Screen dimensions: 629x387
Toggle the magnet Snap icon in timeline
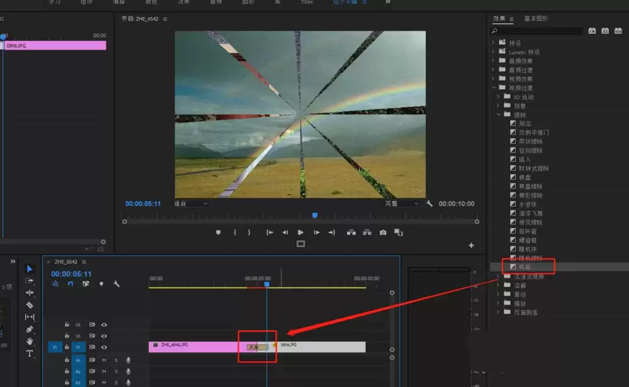pyautogui.click(x=70, y=284)
